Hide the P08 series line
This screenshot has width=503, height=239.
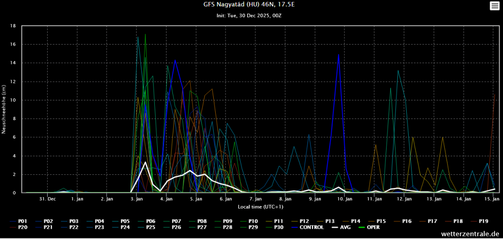201,221
